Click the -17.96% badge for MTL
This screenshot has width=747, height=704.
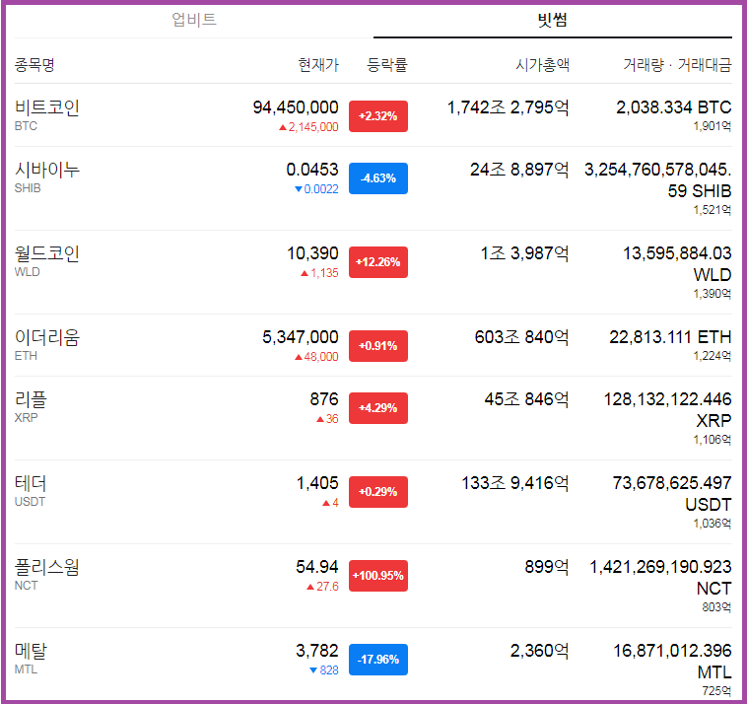(x=378, y=660)
